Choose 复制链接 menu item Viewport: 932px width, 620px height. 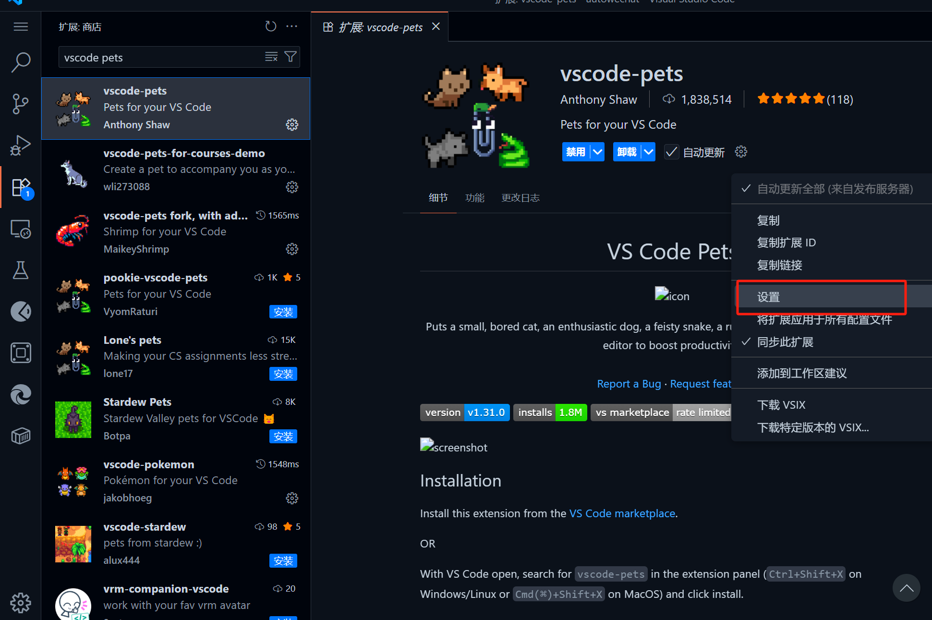[831, 265]
